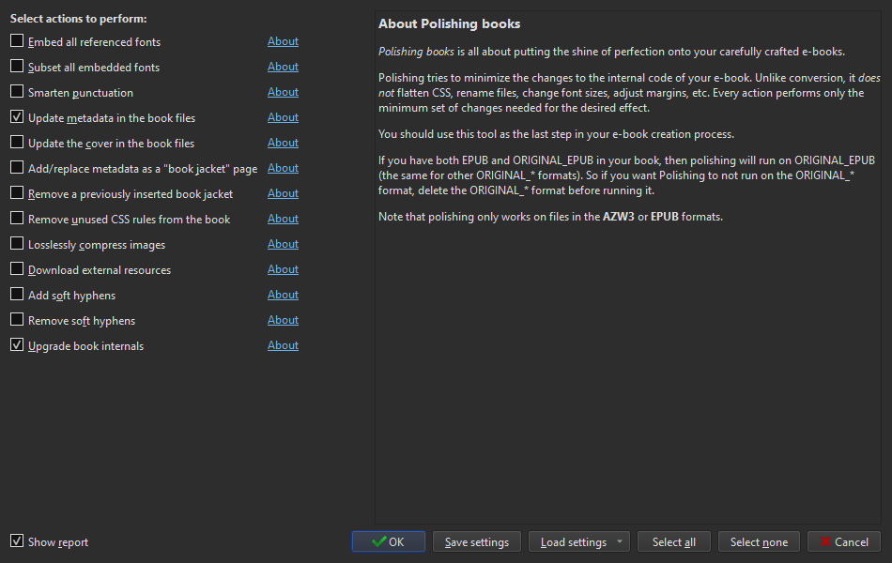Open About for Smarten punctuation

click(283, 92)
